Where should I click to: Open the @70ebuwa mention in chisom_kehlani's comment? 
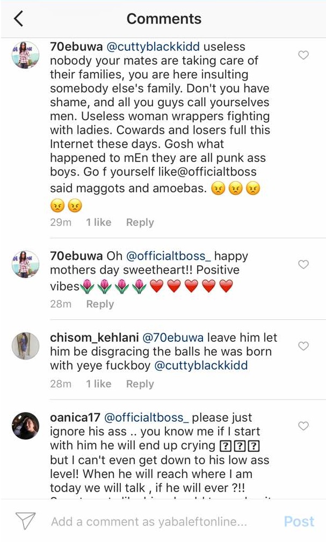click(172, 338)
